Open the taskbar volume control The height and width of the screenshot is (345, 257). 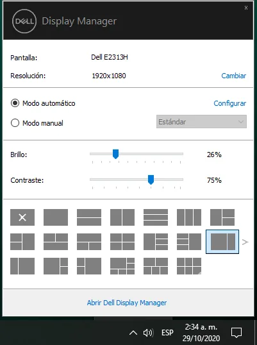point(149,333)
